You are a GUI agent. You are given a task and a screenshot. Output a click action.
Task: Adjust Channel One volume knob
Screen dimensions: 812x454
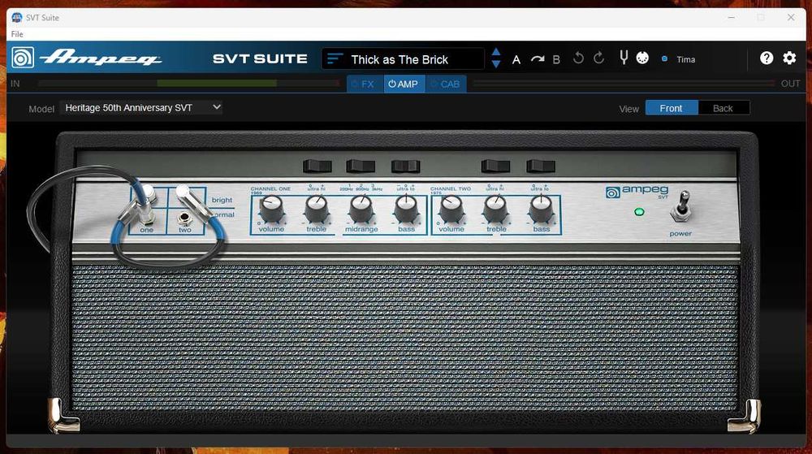pyautogui.click(x=271, y=210)
